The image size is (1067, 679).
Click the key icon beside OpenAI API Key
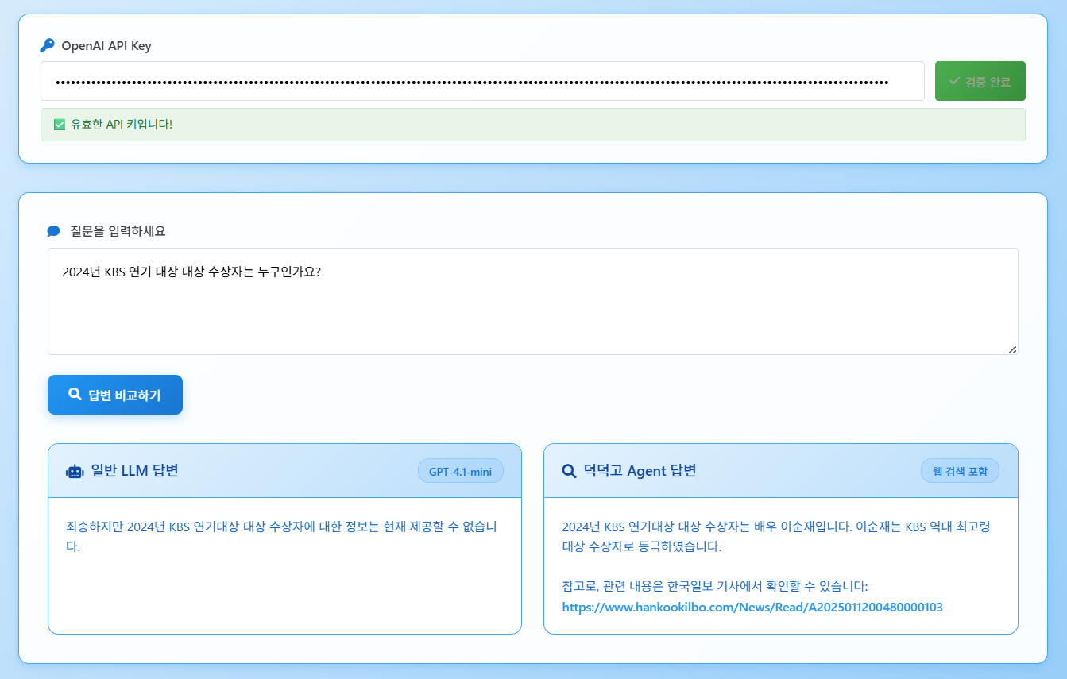48,45
